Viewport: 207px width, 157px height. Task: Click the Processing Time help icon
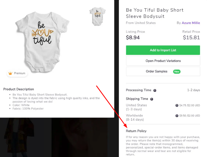155,91
